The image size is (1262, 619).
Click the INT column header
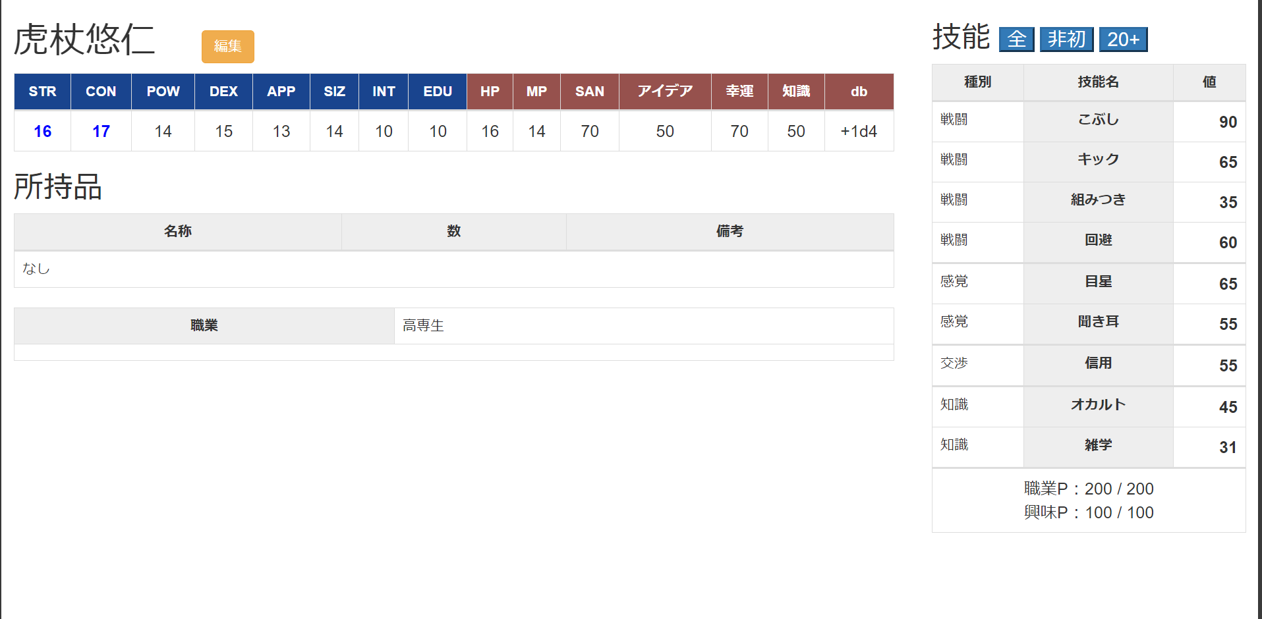[x=384, y=92]
